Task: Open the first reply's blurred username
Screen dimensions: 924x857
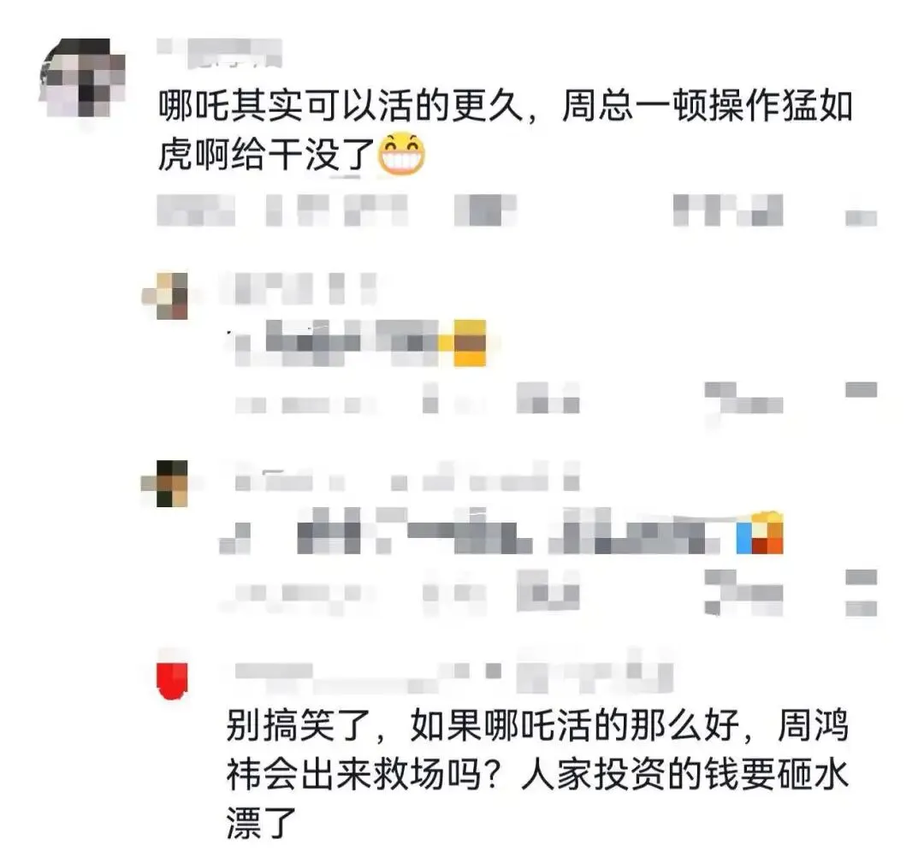Action: (299, 288)
